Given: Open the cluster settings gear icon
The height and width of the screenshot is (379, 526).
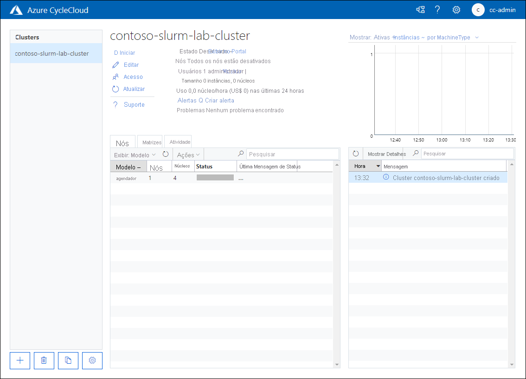Looking at the screenshot, I should (92, 360).
